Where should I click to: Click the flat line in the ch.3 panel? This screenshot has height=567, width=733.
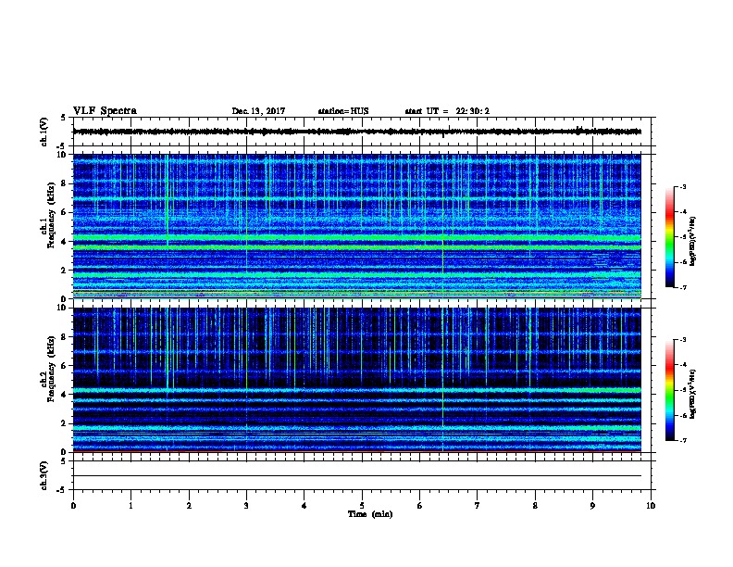357,476
